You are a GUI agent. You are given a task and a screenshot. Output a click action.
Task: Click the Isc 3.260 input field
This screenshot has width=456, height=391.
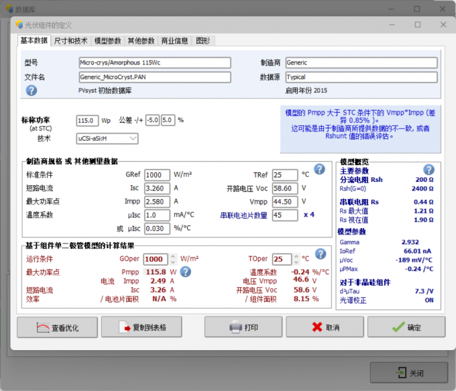click(157, 188)
